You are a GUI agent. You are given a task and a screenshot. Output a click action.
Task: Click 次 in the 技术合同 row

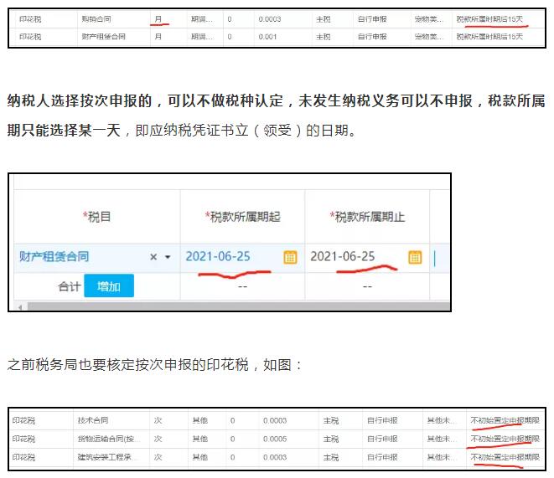158,420
